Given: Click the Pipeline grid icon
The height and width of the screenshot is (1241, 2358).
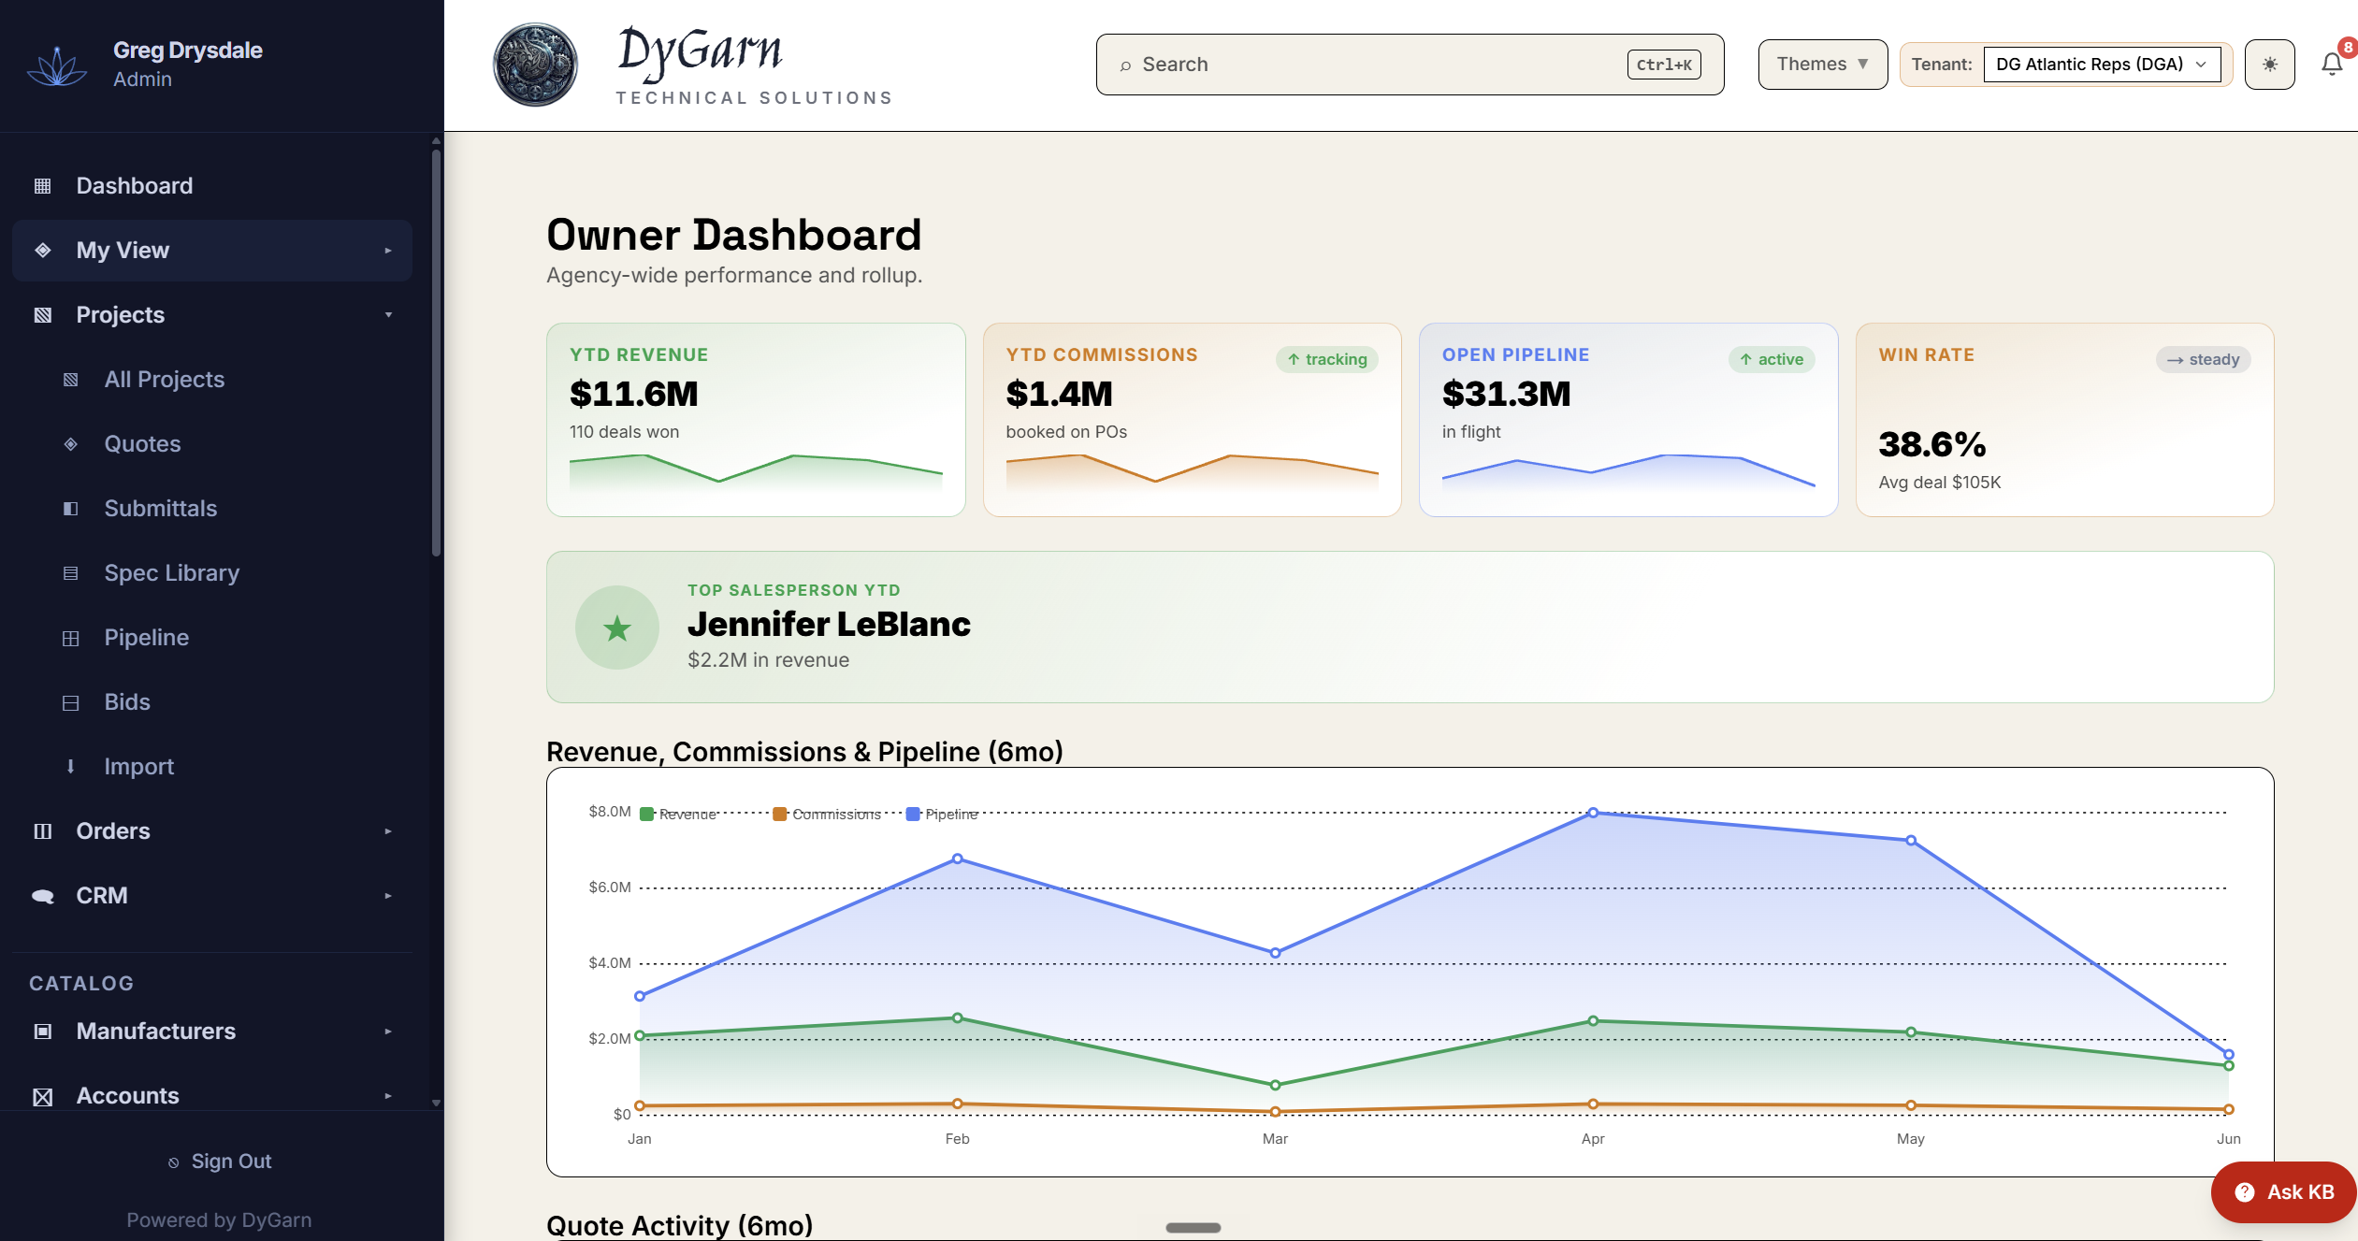Looking at the screenshot, I should pyautogui.click(x=70, y=638).
